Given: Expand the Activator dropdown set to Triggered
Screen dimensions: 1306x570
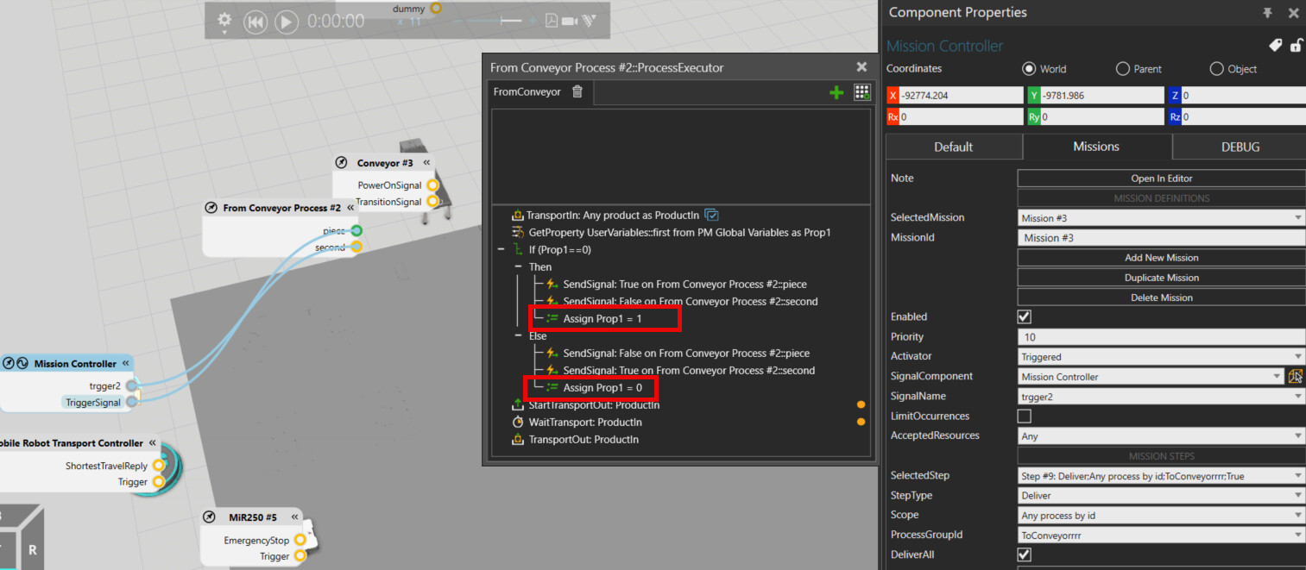Looking at the screenshot, I should point(1161,357).
